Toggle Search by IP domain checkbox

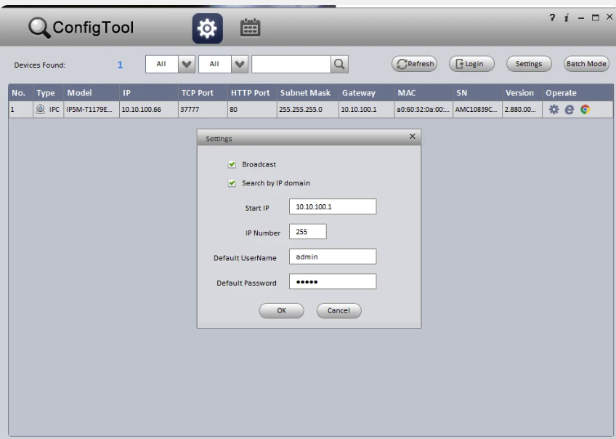[232, 182]
